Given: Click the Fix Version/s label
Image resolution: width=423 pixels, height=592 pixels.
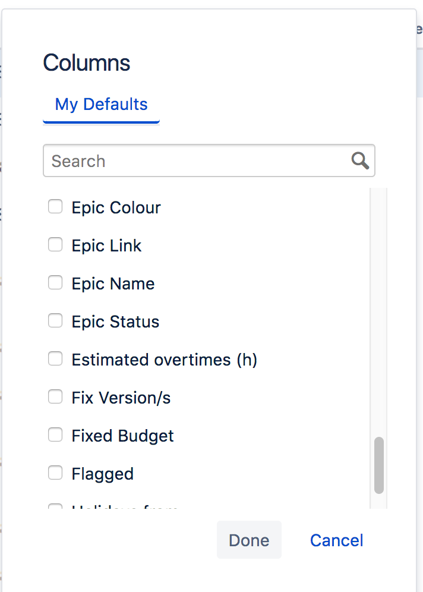Looking at the screenshot, I should coord(121,398).
